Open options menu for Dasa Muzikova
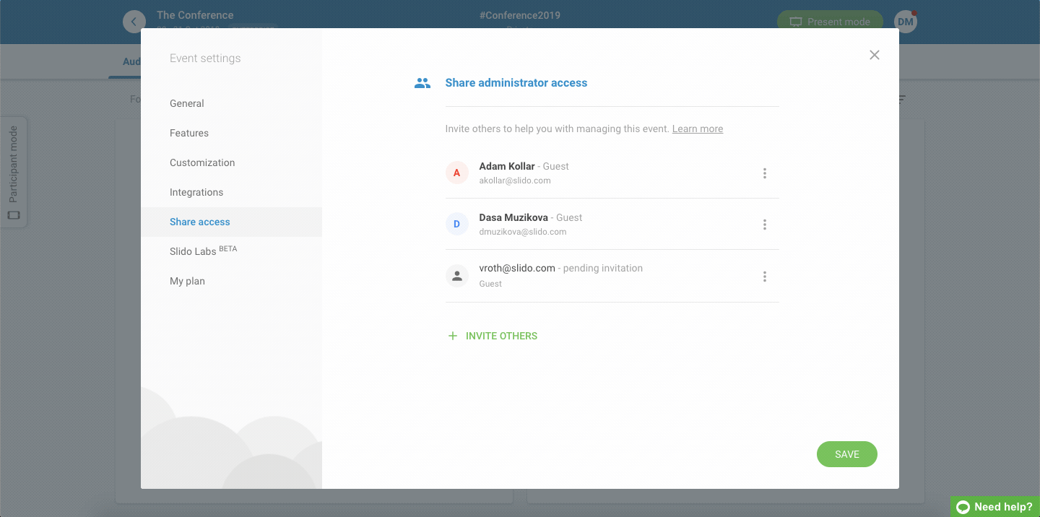 [765, 225]
